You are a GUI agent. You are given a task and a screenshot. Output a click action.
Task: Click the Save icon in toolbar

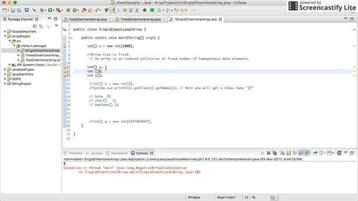[x=13, y=10]
